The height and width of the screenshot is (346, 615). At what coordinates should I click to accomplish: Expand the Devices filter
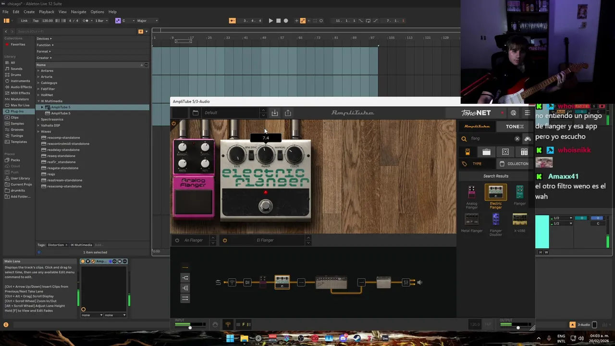44,38
